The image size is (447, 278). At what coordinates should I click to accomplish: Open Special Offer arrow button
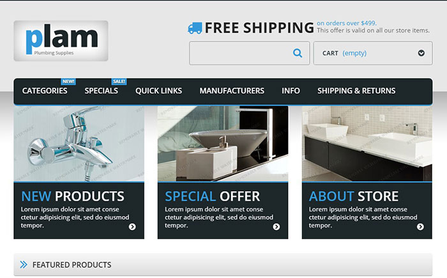tap(277, 227)
